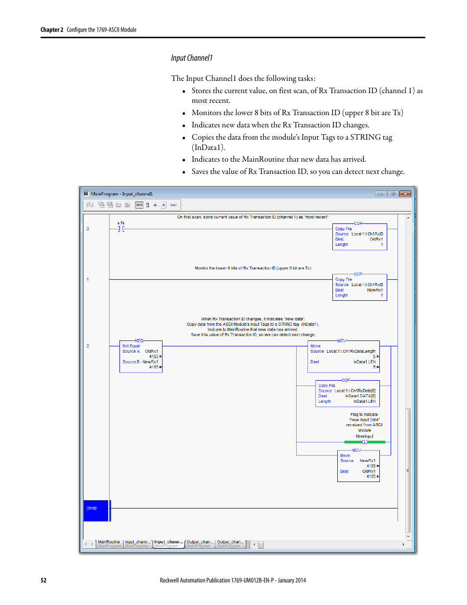Click the third ladder toolbar icon

coord(110,205)
